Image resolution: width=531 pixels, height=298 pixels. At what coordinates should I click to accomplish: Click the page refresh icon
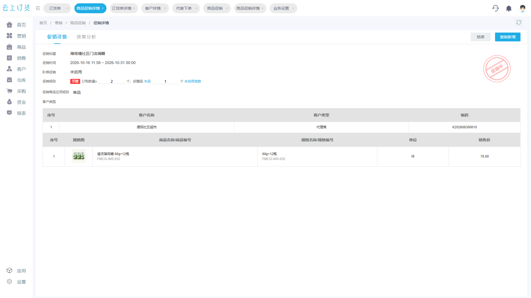point(519,23)
